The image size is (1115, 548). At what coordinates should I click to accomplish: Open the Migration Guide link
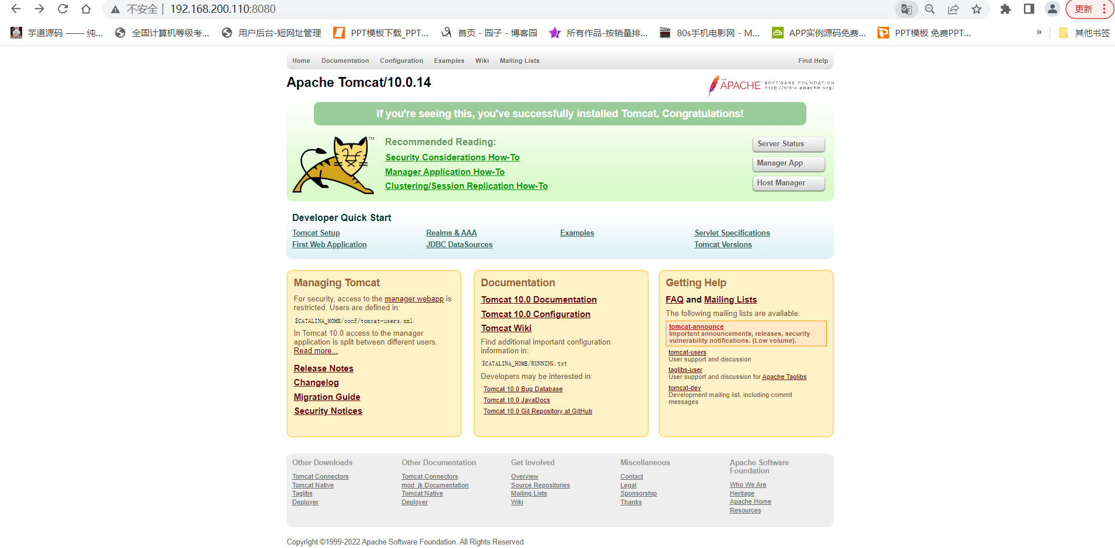tap(327, 397)
